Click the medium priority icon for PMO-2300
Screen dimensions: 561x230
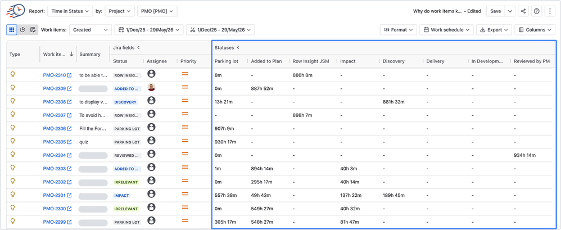tap(186, 207)
